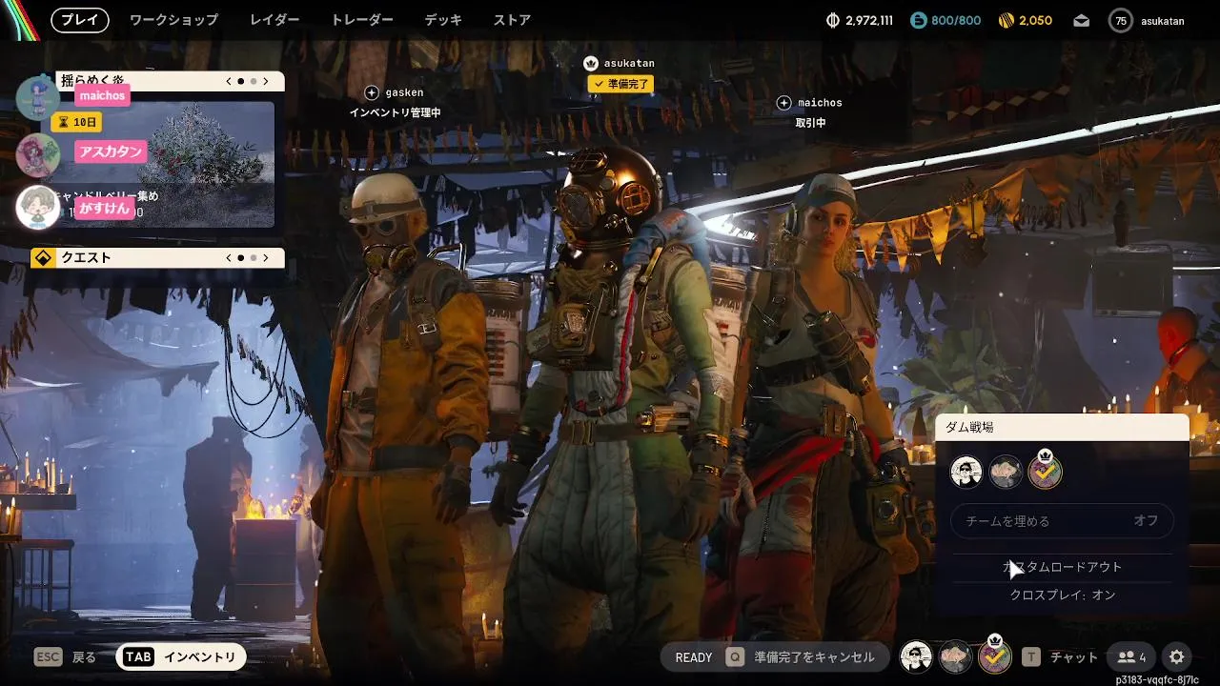The image size is (1220, 686).
Task: Click the Q key icon
Action: tap(735, 657)
